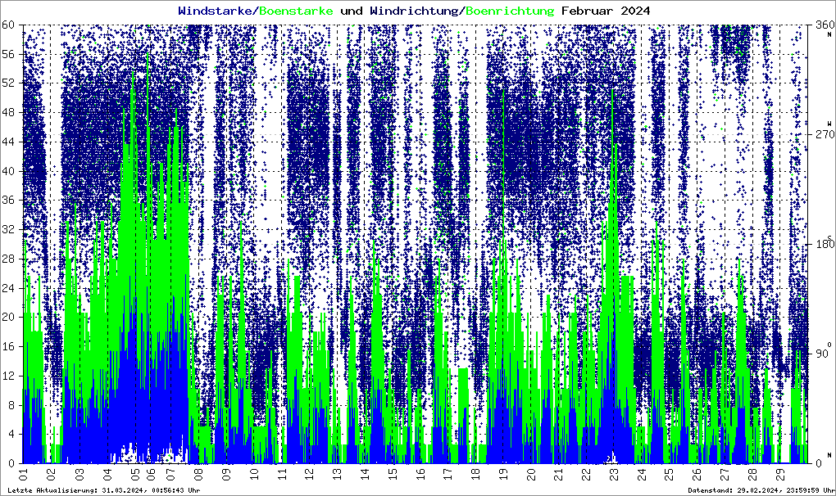836x496 pixels.
Task: Click day 02 on the date axis
Action: pos(51,474)
